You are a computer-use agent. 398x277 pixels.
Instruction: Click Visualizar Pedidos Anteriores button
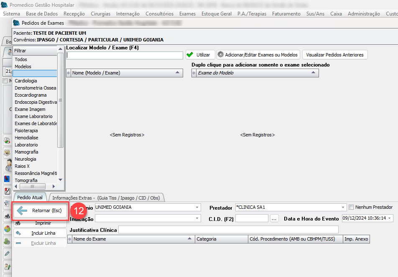pyautogui.click(x=335, y=55)
